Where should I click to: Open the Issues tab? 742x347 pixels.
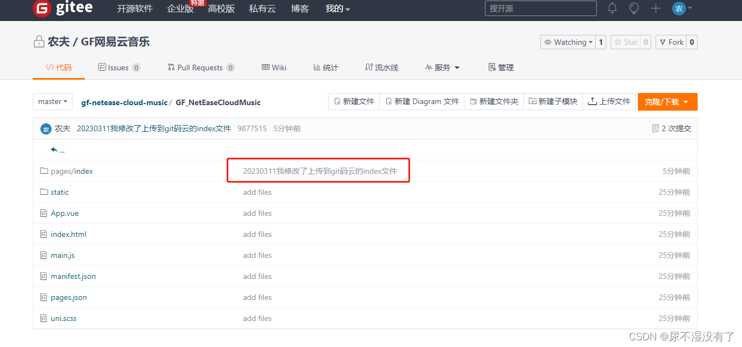[119, 68]
